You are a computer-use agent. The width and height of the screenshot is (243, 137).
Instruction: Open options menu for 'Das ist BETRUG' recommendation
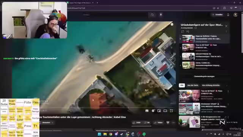pyautogui.click(x=228, y=91)
